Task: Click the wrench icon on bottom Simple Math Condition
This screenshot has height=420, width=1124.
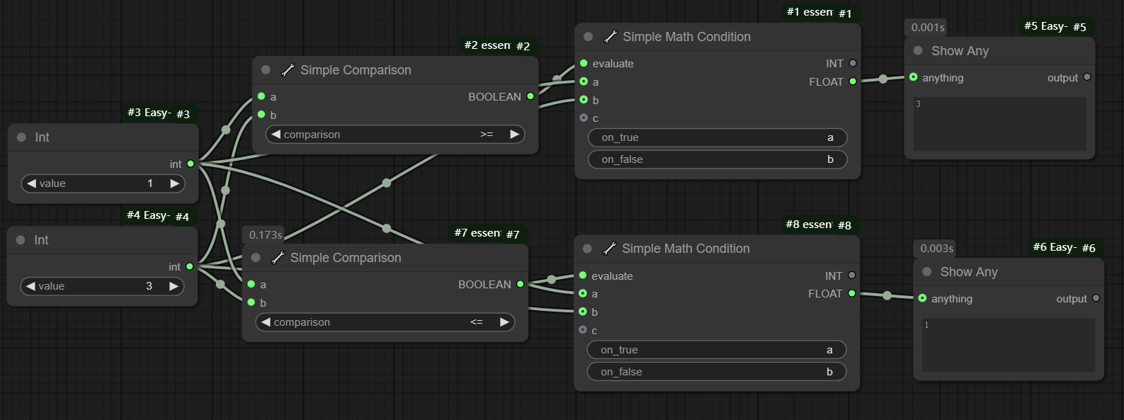Action: click(x=609, y=249)
